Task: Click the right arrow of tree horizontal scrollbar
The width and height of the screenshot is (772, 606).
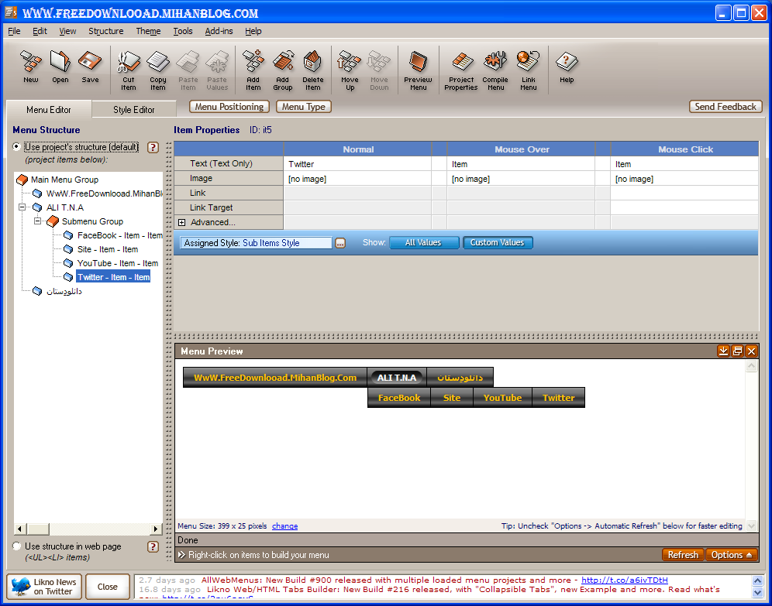Action: tap(156, 529)
